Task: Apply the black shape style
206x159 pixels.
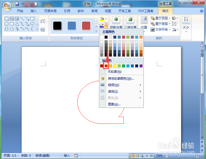Action: coord(57,26)
